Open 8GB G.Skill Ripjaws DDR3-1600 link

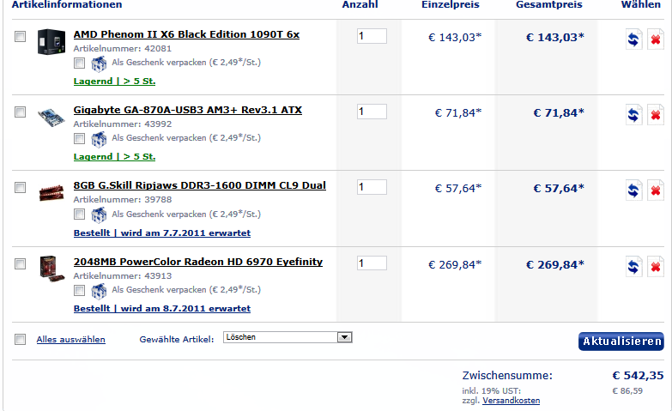(x=200, y=185)
